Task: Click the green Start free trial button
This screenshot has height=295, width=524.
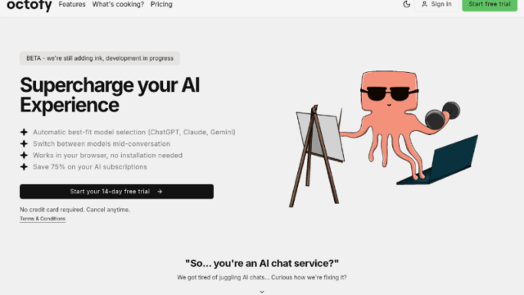Action: pos(490,4)
